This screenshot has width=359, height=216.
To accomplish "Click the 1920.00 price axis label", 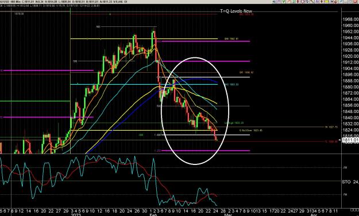I will [x=351, y=56].
